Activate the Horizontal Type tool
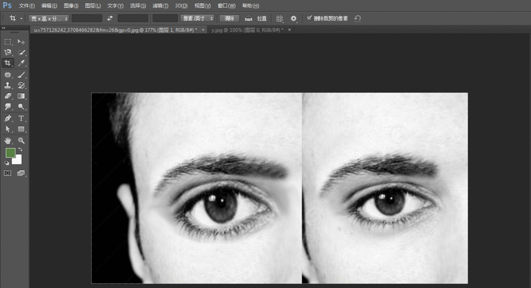Viewport: 531px width, 288px height. (21, 118)
